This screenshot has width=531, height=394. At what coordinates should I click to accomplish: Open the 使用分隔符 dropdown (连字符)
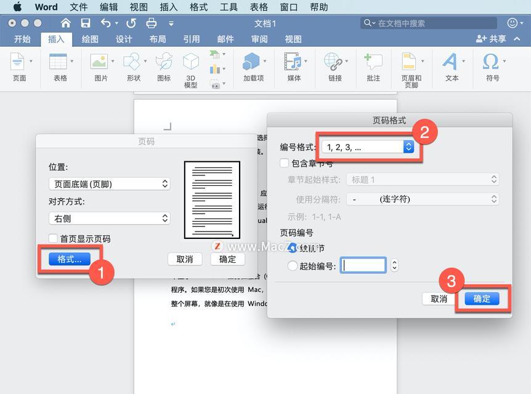tap(423, 199)
